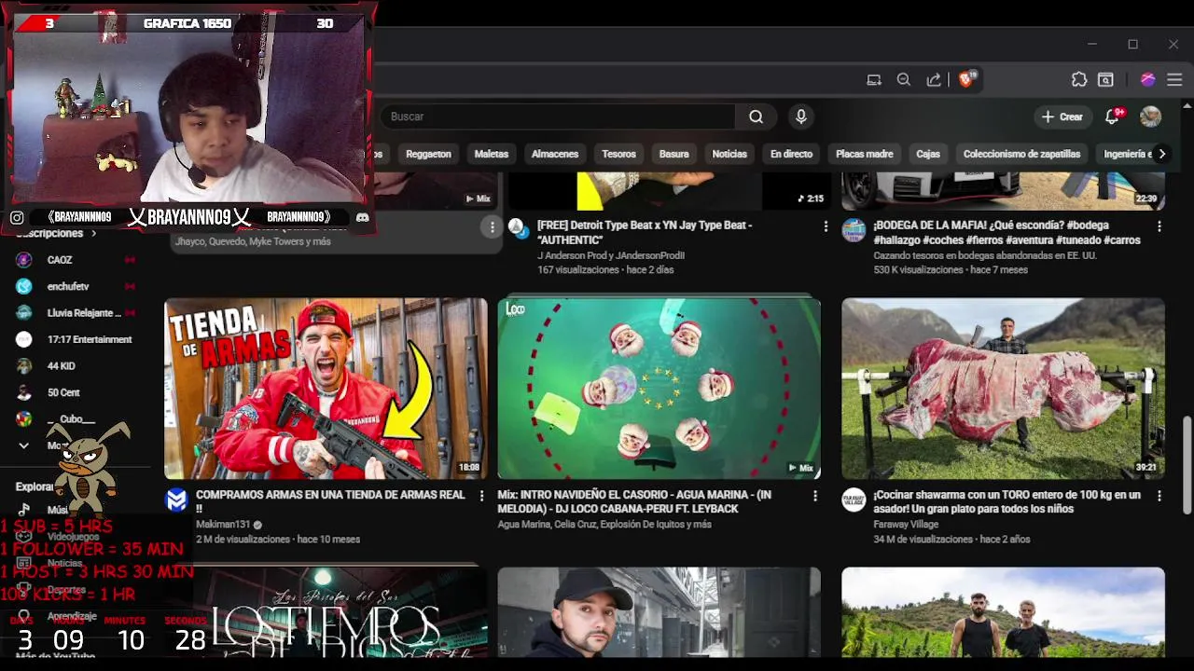Viewport: 1194px width, 671px height.
Task: Click the YouTube search magnifier button
Action: [756, 116]
